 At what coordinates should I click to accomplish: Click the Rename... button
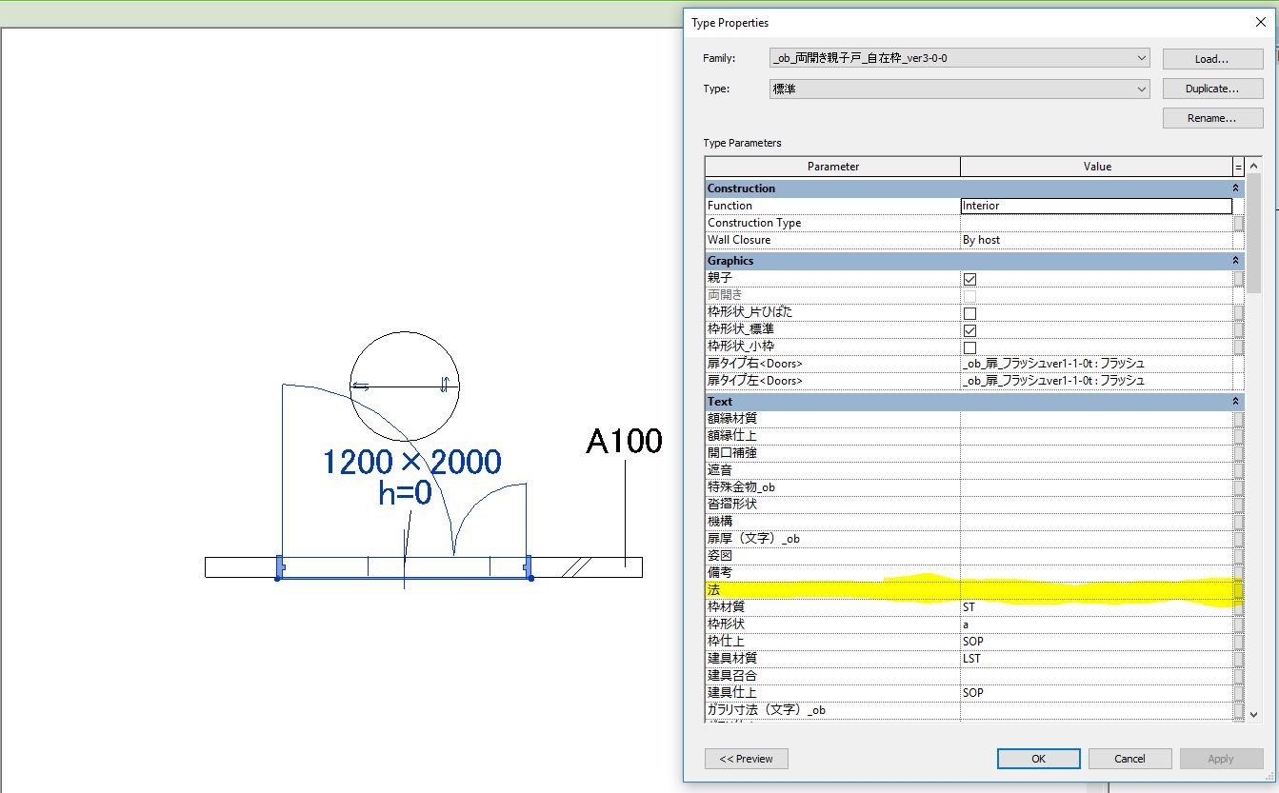tap(1211, 118)
